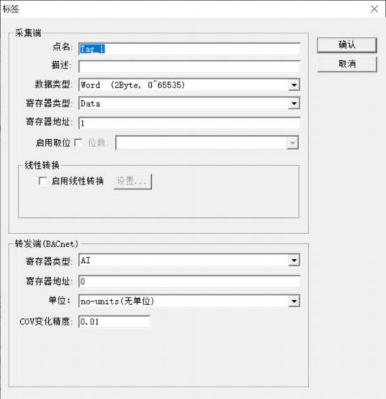Close the 标签 dialog window
The height and width of the screenshot is (399, 386).
(374, 9)
